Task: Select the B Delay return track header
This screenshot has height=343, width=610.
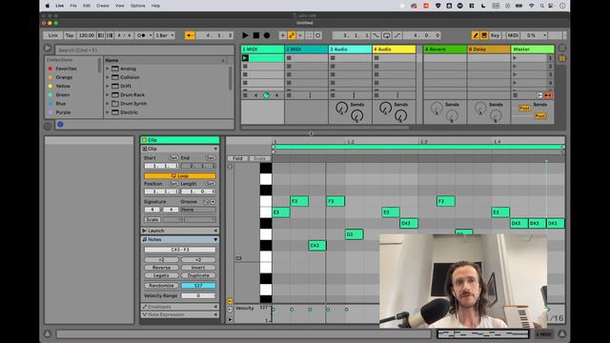Action: [x=489, y=50]
